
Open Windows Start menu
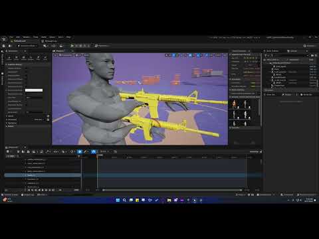pyautogui.click(x=118, y=200)
